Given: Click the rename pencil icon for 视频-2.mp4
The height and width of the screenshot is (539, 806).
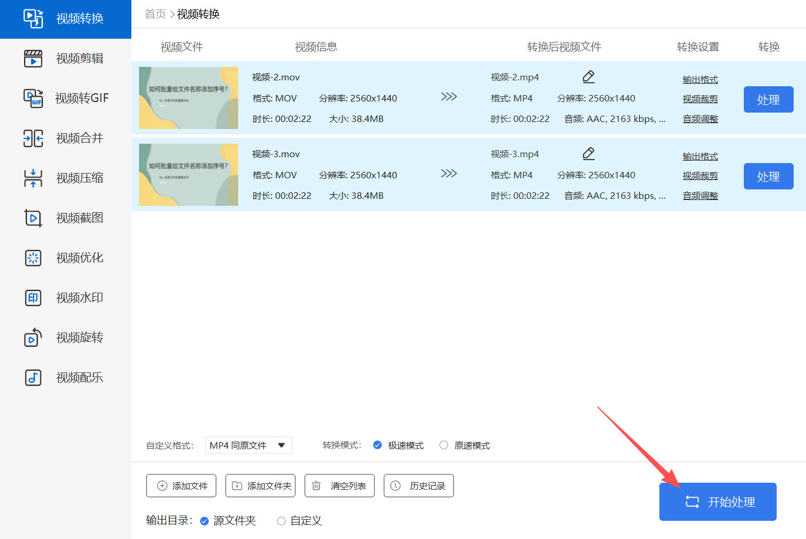Looking at the screenshot, I should coord(589,77).
